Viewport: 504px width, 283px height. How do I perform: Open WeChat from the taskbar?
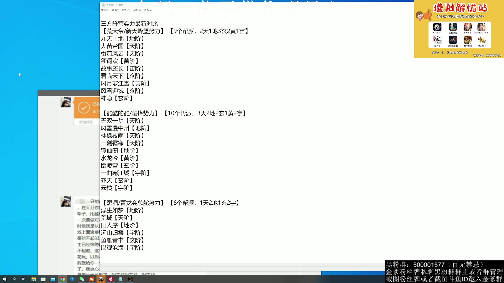[x=82, y=279]
